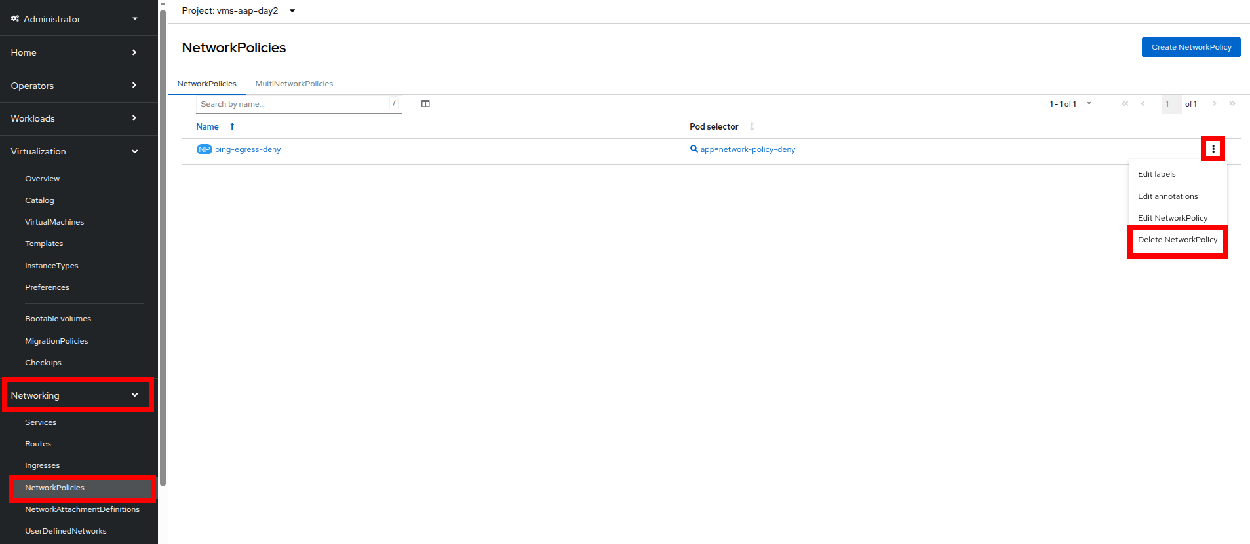Click the next page arrow
Viewport: 1250px width, 544px height.
[1214, 104]
